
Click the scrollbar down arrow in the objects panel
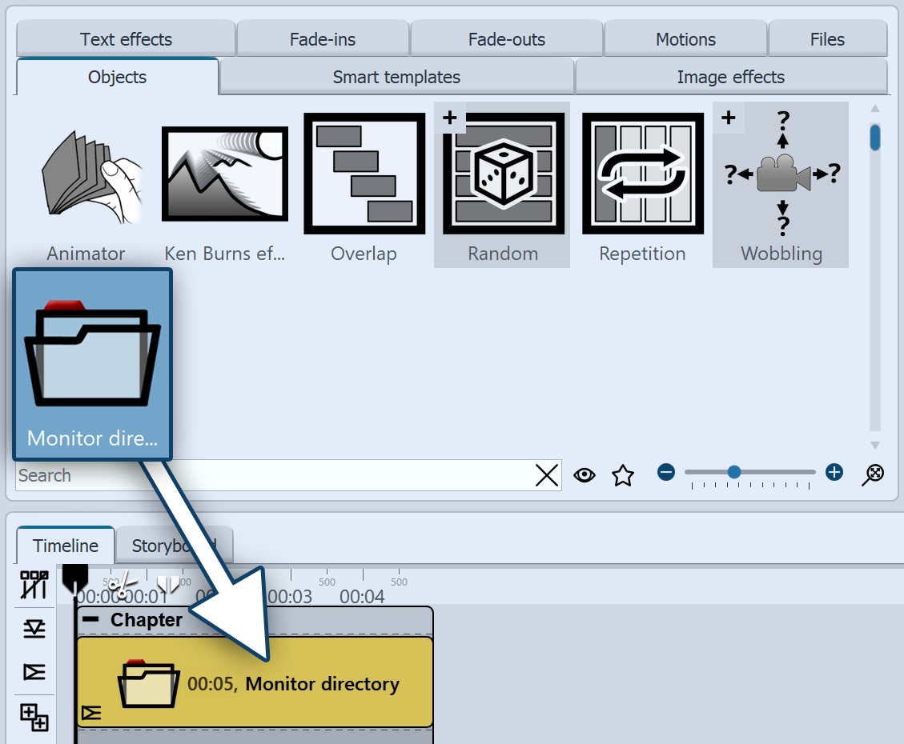coord(875,446)
